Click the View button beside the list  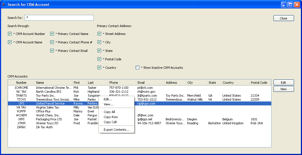click(x=283, y=89)
